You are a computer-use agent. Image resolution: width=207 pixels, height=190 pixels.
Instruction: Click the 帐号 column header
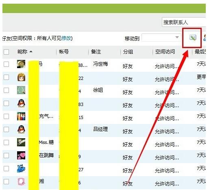pyautogui.click(x=64, y=52)
